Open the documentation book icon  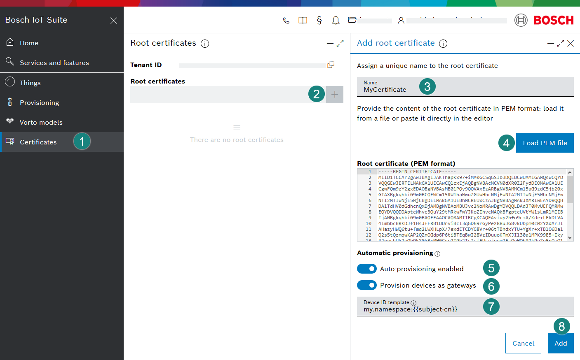303,20
